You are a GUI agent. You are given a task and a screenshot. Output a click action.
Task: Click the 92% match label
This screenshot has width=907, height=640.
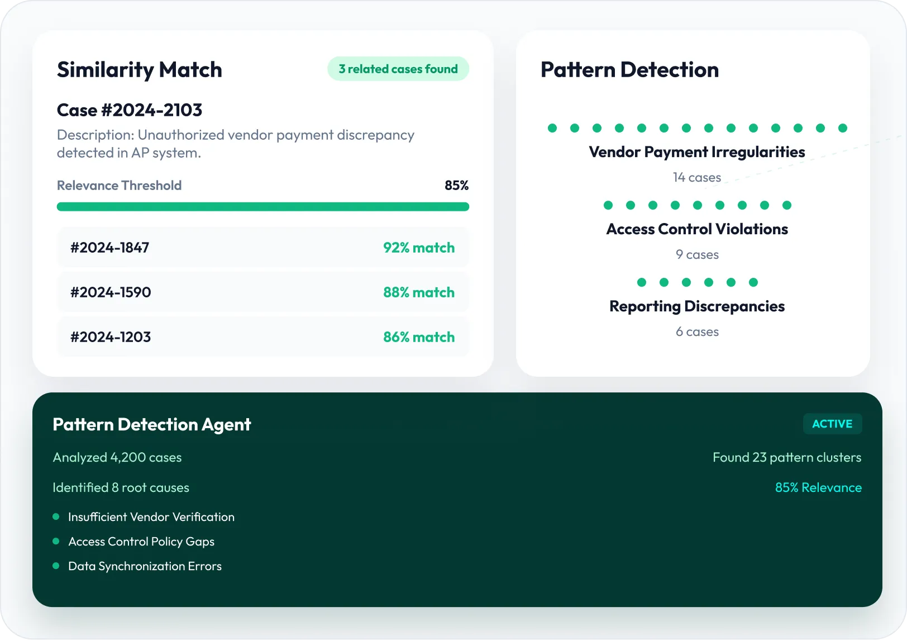pyautogui.click(x=419, y=248)
